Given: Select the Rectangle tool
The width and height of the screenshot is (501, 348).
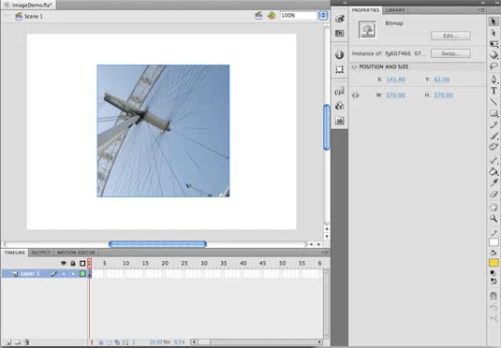Looking at the screenshot, I should (494, 113).
